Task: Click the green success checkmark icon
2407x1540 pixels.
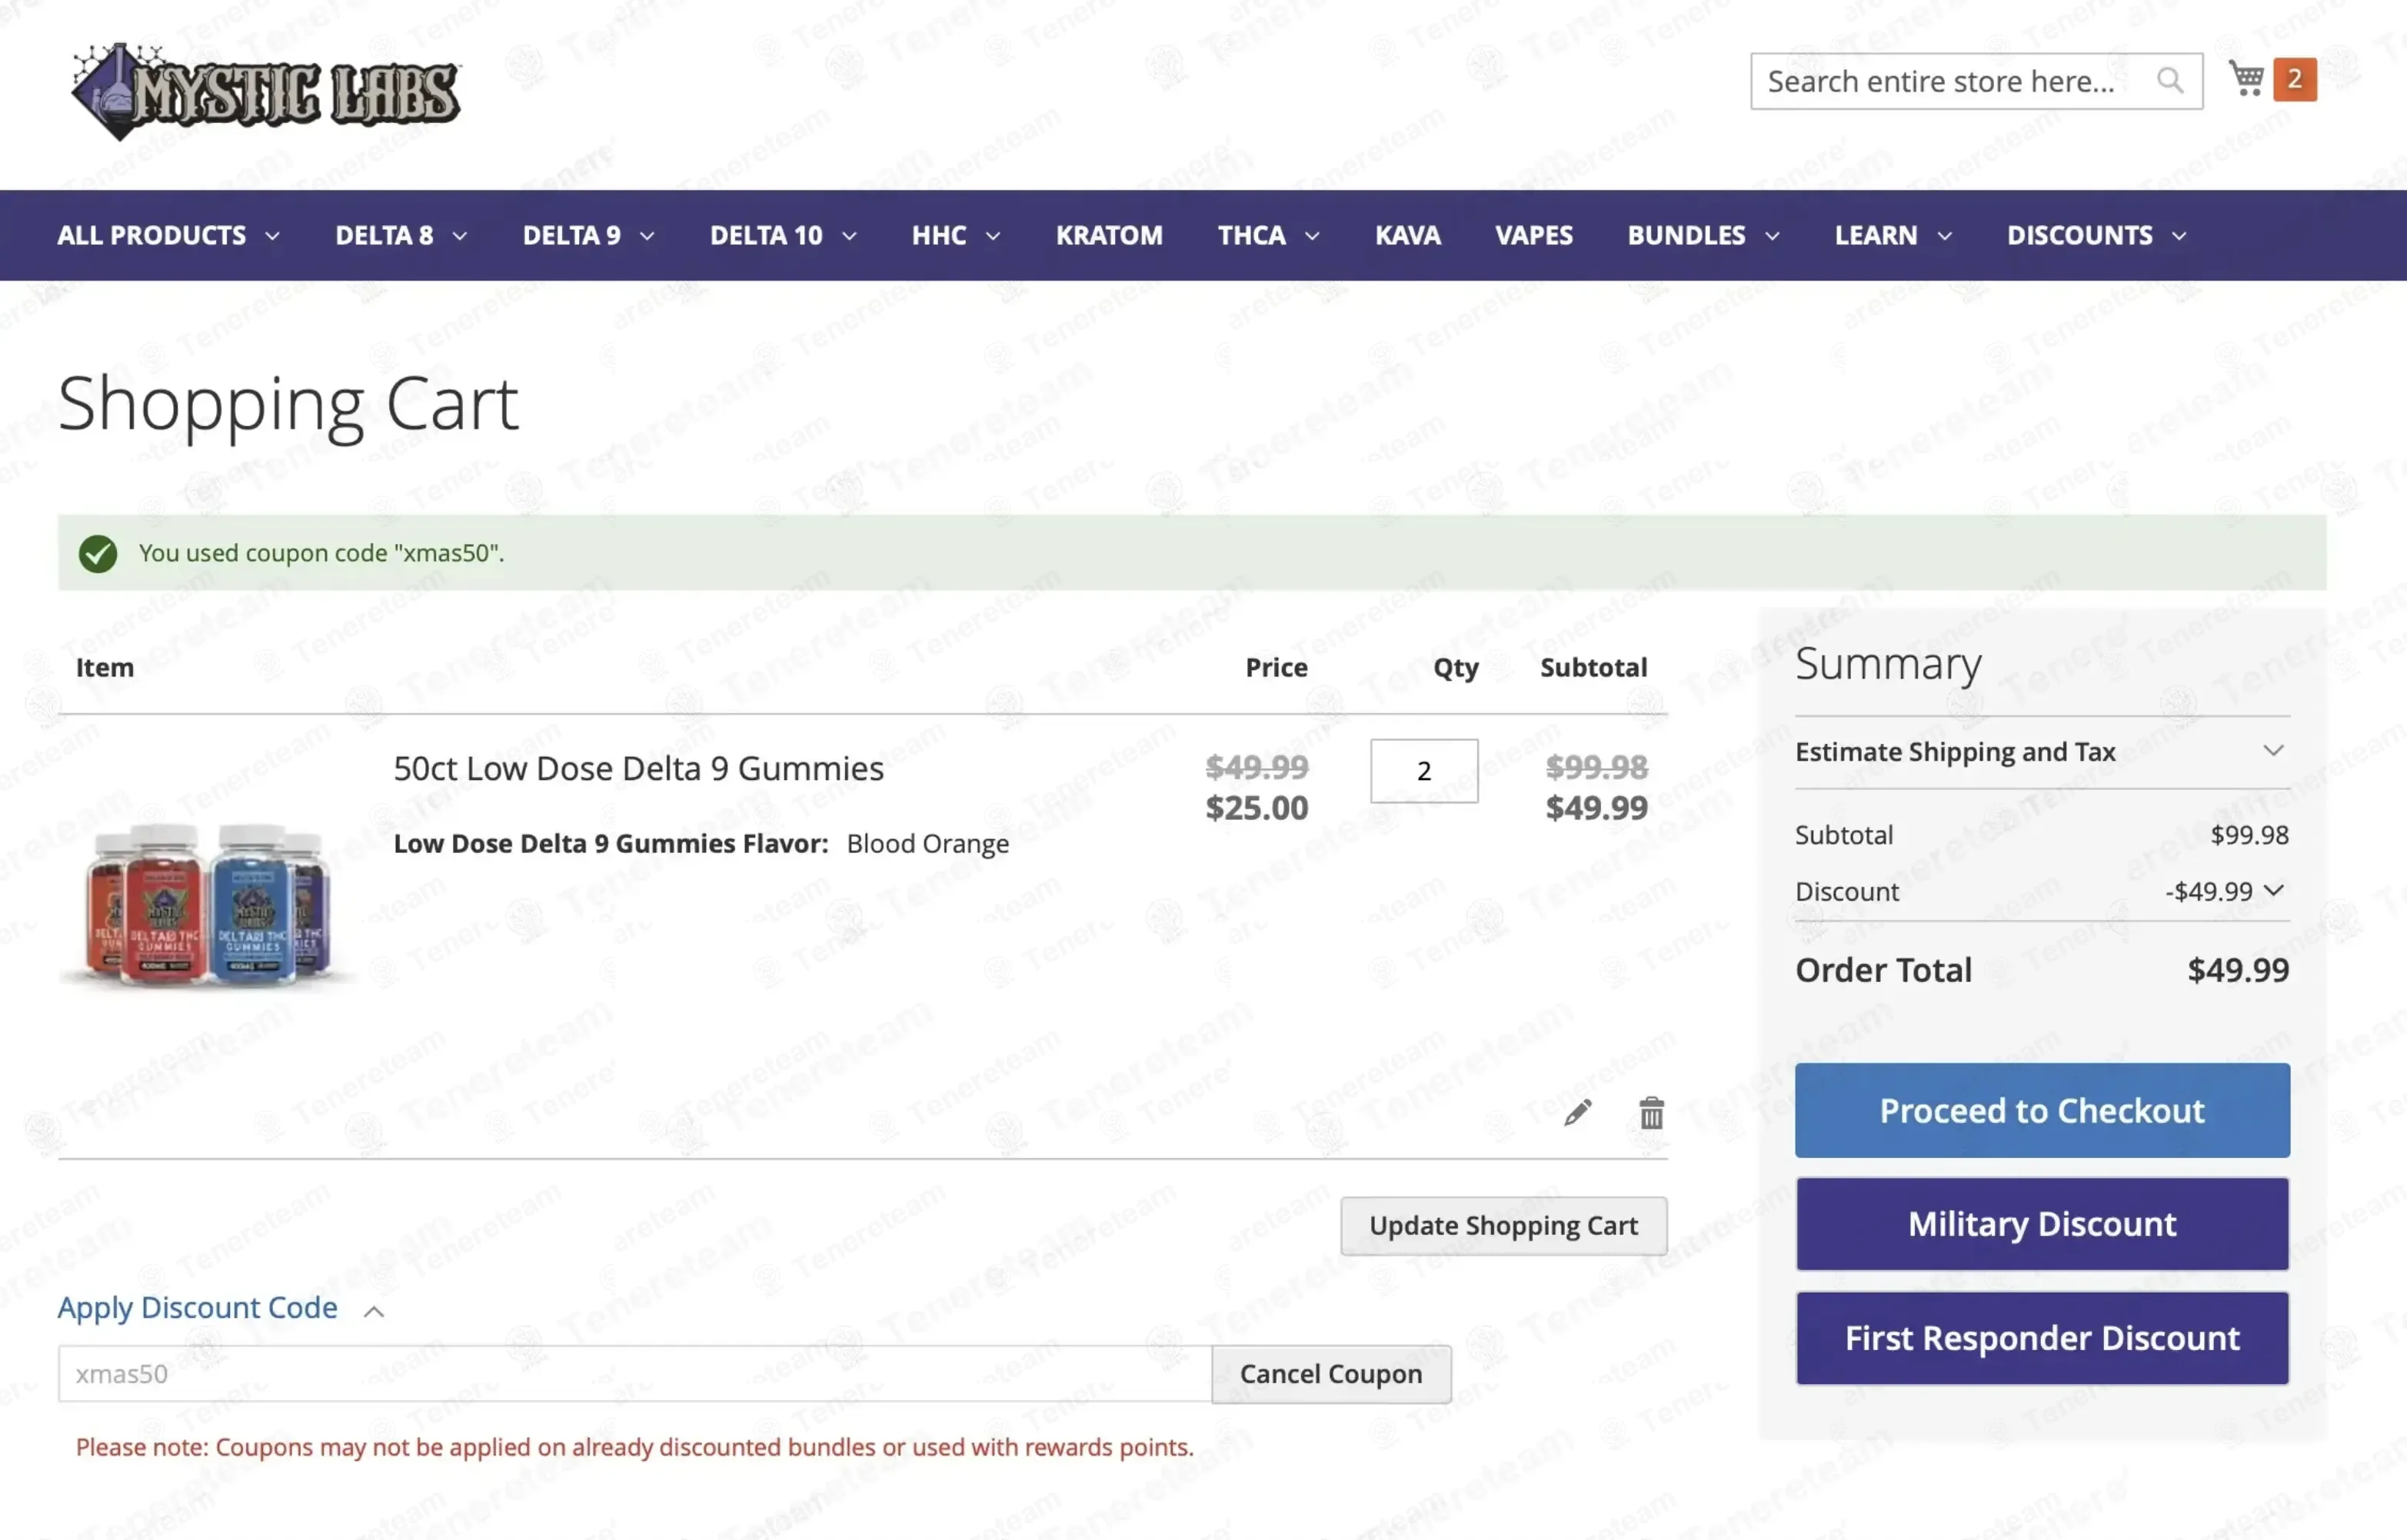Action: tap(98, 553)
